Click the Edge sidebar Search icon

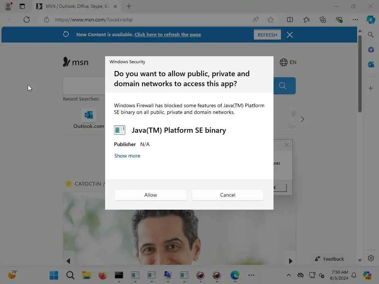[370, 35]
